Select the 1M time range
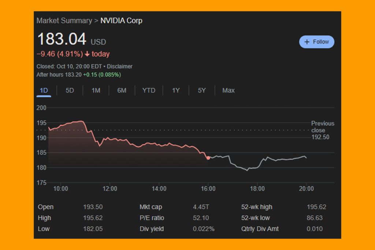 (95, 90)
